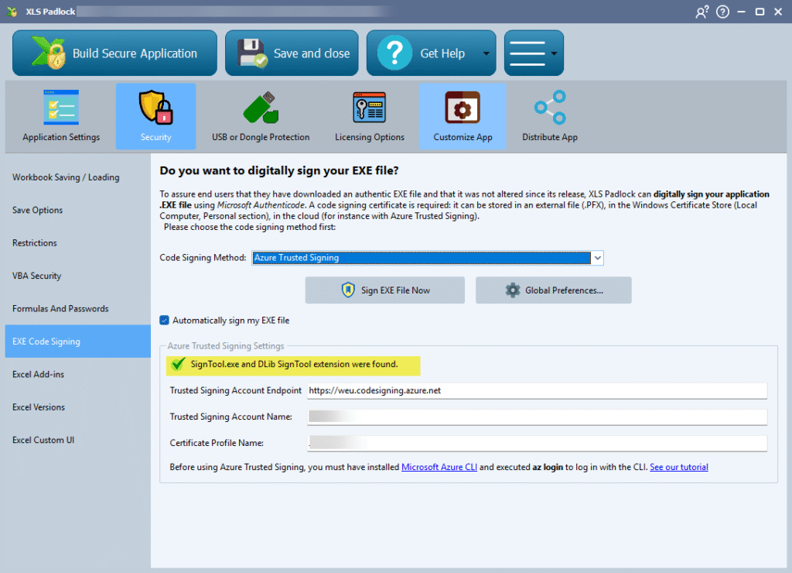792x573 pixels.
Task: Expand the Code Signing Method dropdown
Action: [x=596, y=258]
